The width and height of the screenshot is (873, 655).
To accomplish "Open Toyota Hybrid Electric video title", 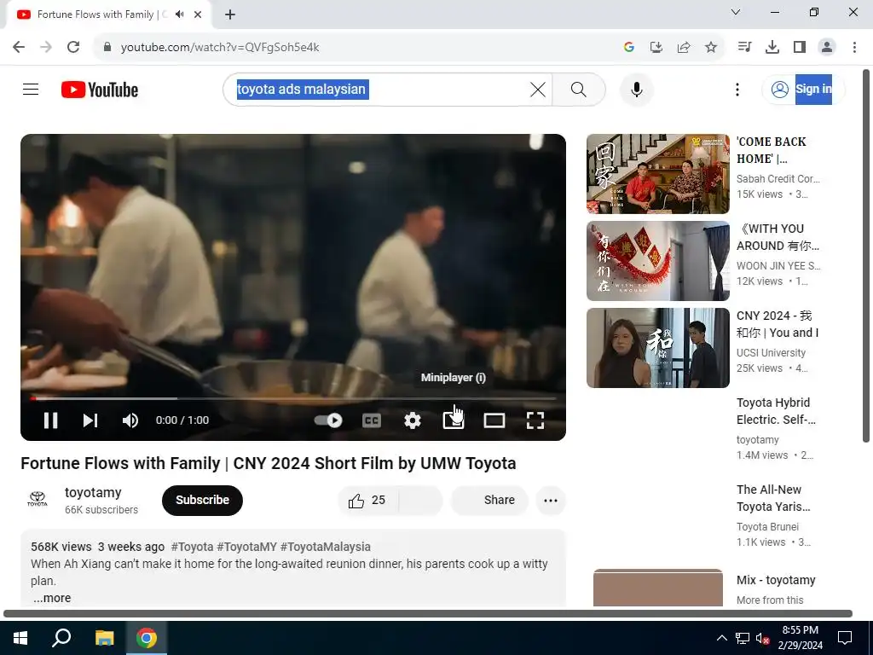I will point(775,411).
